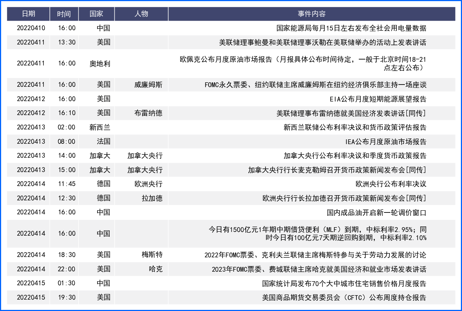Viewport: 462px width, 311px height.
Task: Click 德国 in the 12:30 row
Action: tap(103, 198)
